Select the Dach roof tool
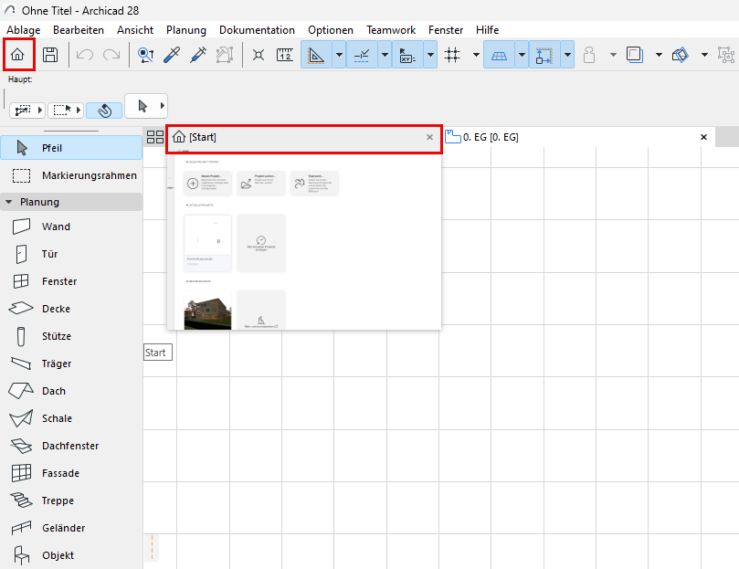The height and width of the screenshot is (569, 739). pyautogui.click(x=71, y=391)
